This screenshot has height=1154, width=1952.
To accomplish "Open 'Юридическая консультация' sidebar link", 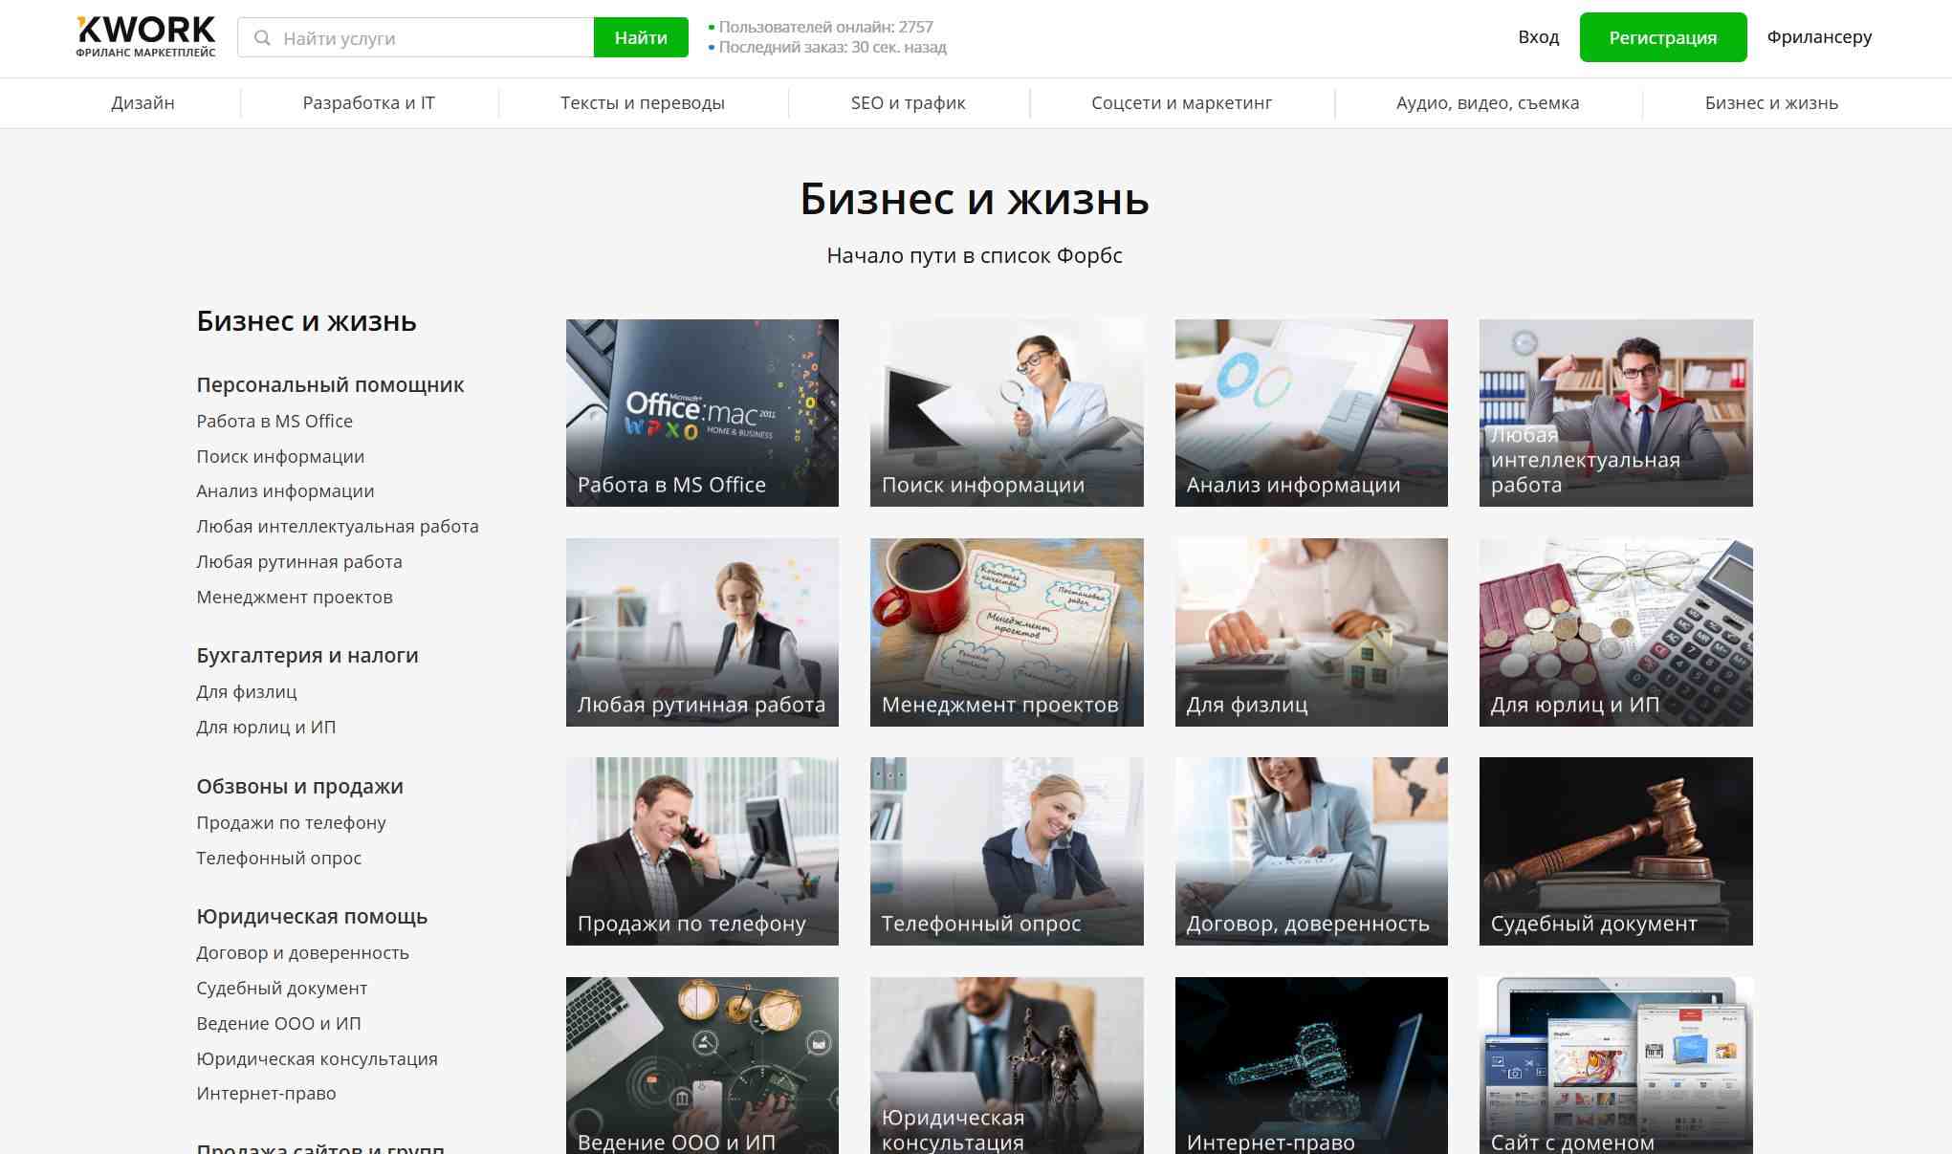I will [317, 1059].
